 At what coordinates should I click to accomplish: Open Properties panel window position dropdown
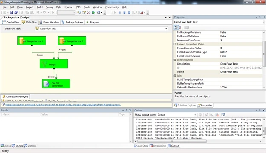(256, 17)
